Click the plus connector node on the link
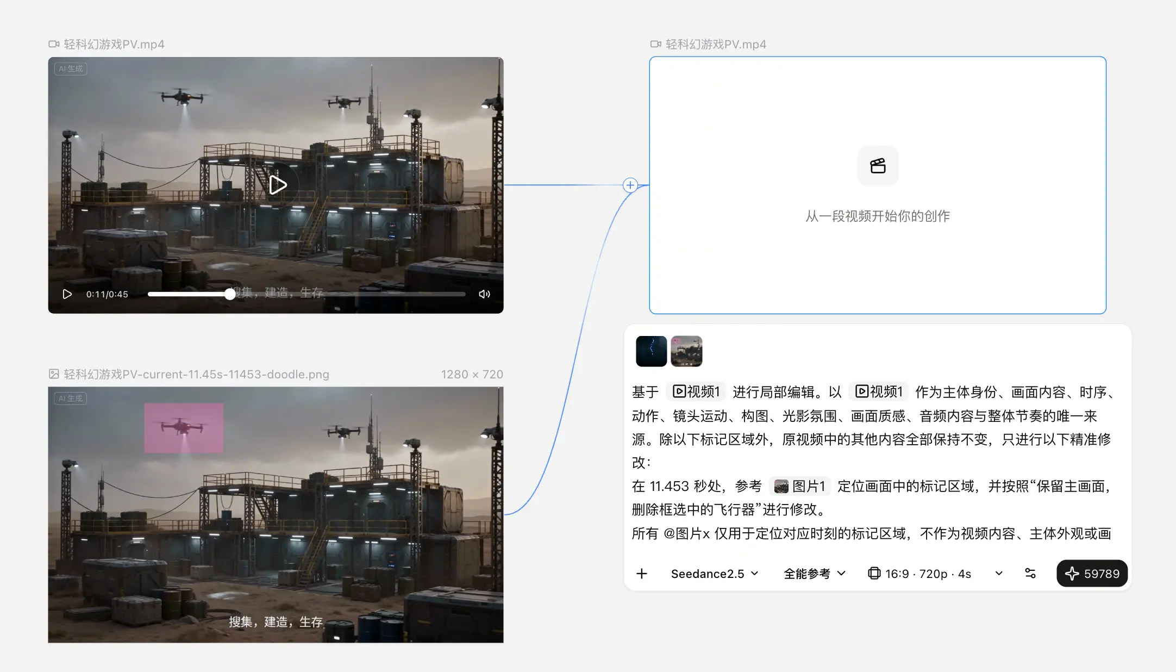This screenshot has width=1176, height=672. pyautogui.click(x=630, y=185)
